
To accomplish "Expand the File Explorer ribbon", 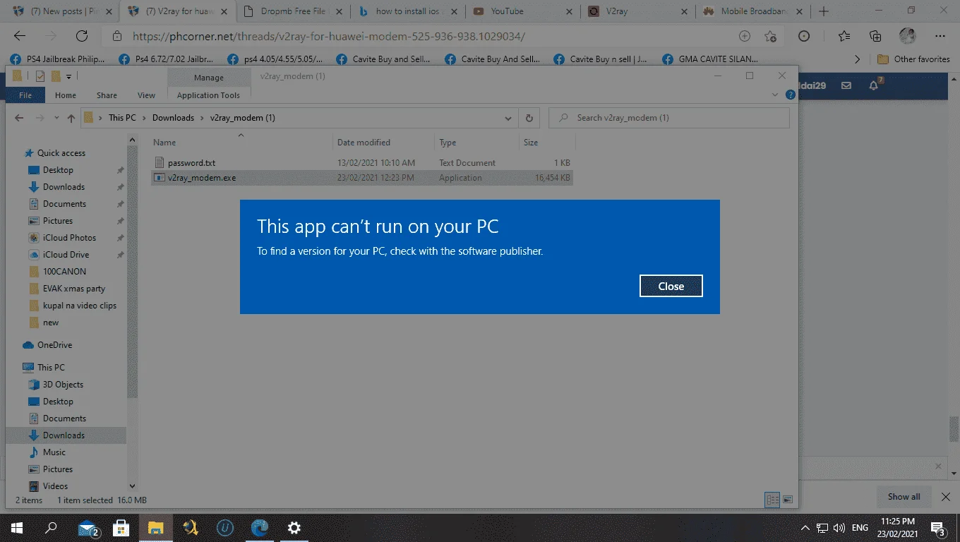I will coord(776,95).
